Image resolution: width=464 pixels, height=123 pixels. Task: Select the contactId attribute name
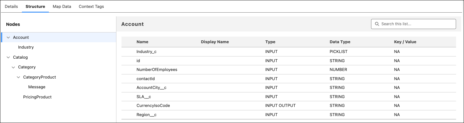146,79
